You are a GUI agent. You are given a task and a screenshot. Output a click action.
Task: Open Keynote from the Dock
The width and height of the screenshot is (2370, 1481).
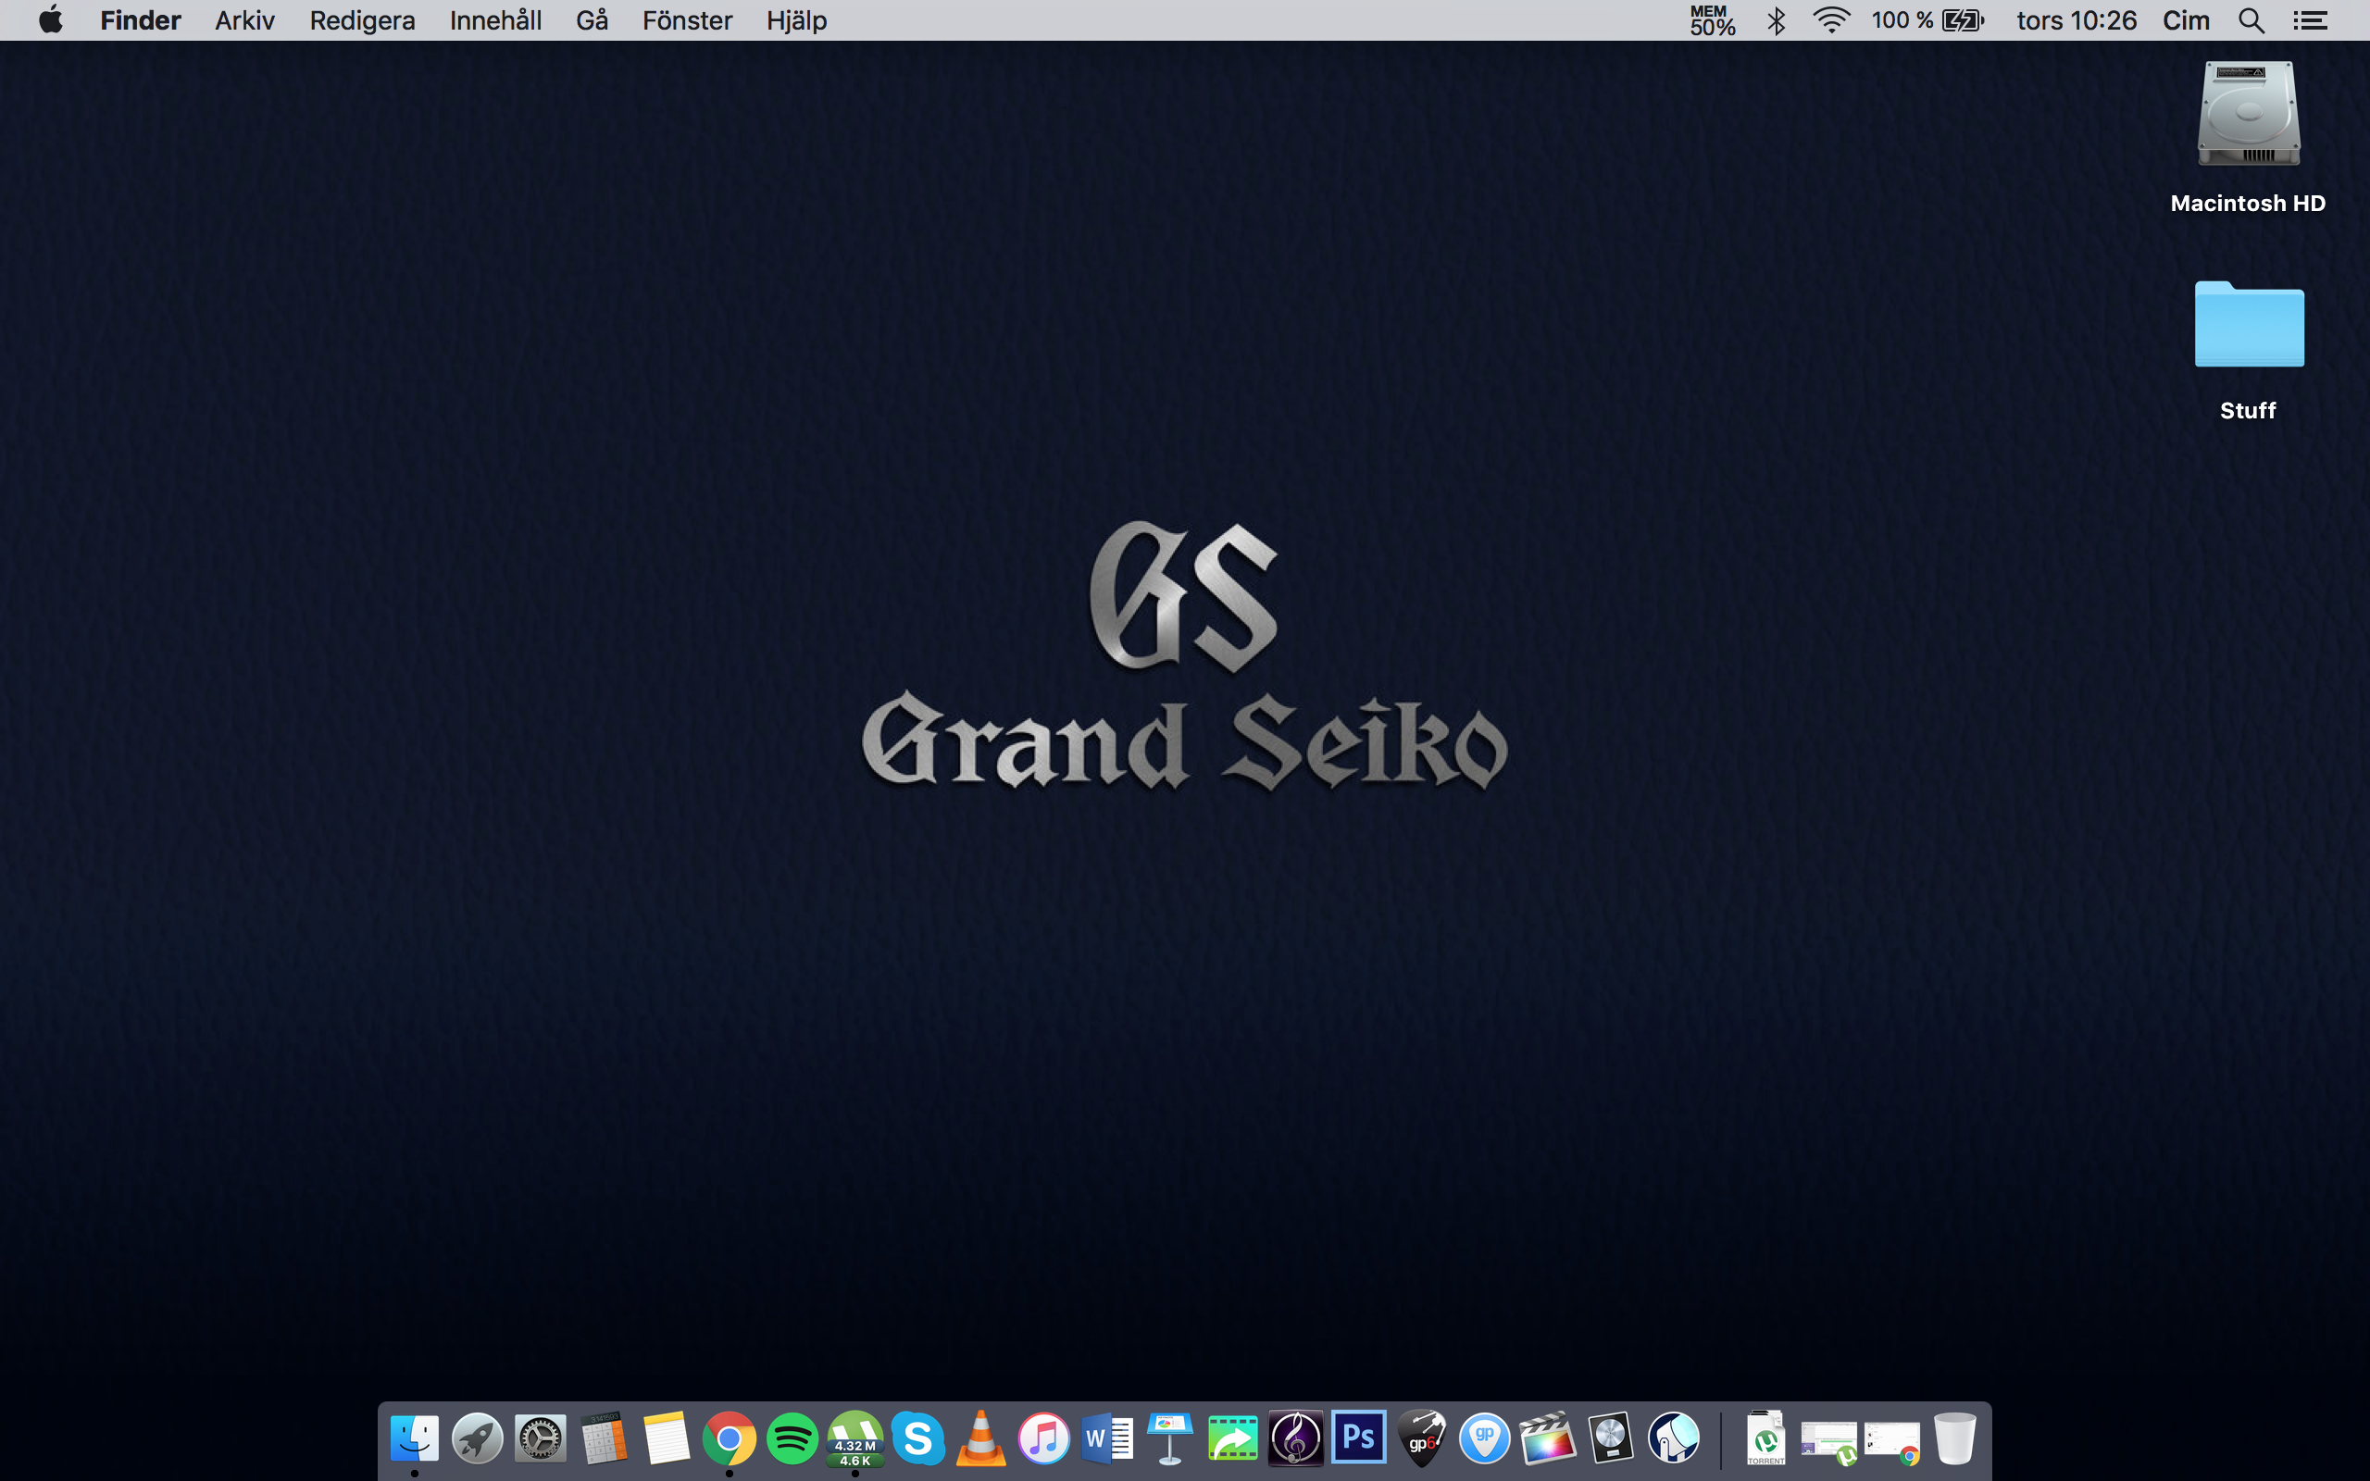point(1170,1437)
